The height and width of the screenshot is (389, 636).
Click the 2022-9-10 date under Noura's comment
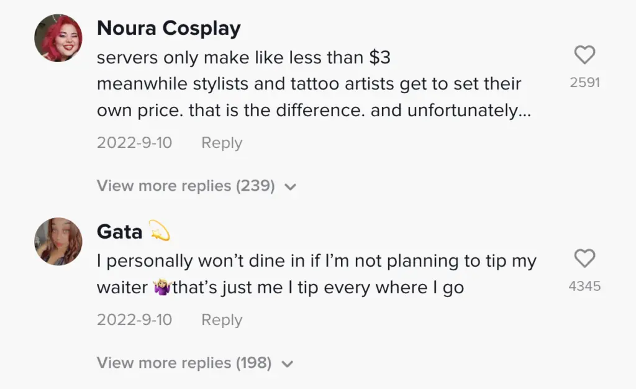[x=134, y=142]
